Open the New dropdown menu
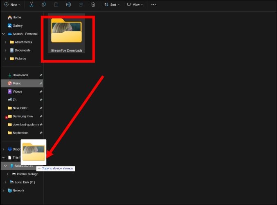277x205 pixels. (x=12, y=5)
